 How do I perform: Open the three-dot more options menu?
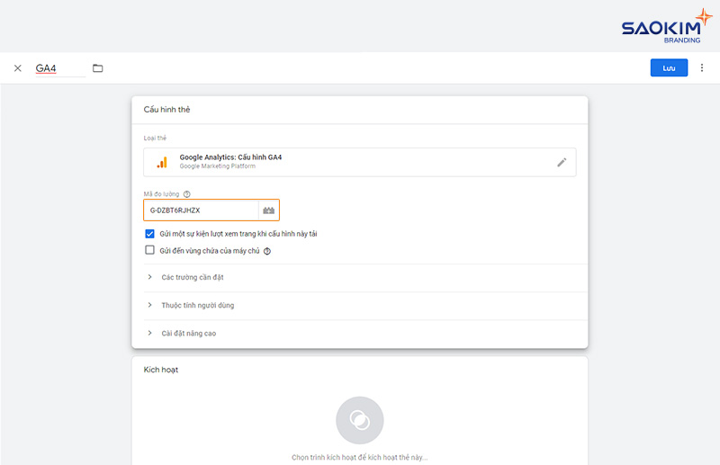702,68
